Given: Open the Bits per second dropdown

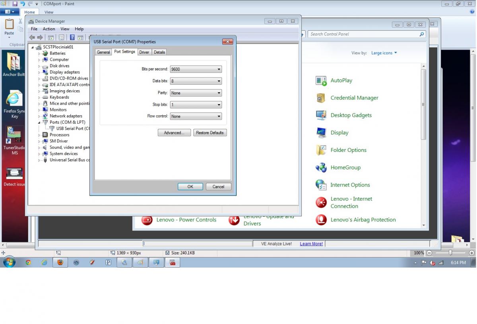Looking at the screenshot, I should 196,69.
